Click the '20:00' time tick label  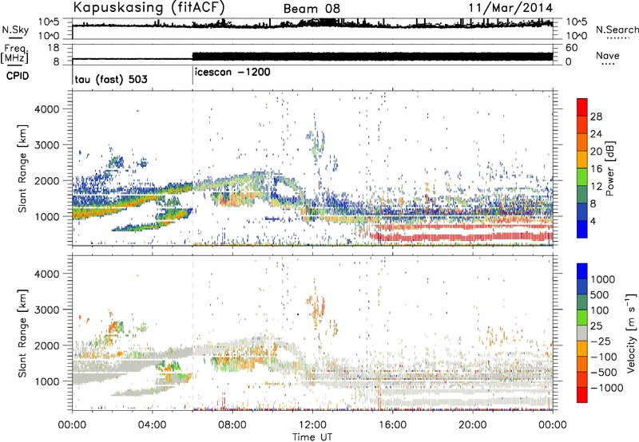pyautogui.click(x=472, y=425)
